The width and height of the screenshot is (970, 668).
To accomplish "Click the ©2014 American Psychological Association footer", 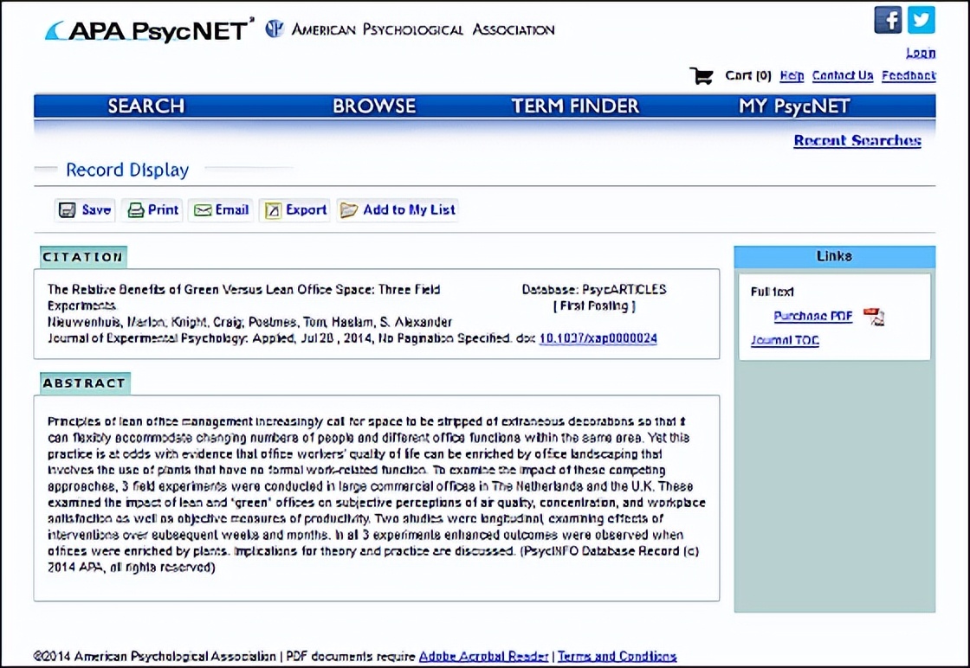I will point(155,656).
